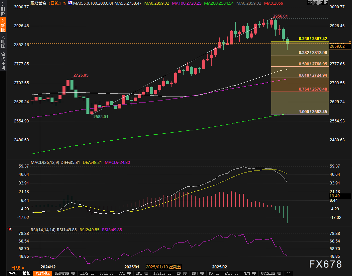Click the current price tag 2859.02
The image size is (352, 276).
point(337,46)
